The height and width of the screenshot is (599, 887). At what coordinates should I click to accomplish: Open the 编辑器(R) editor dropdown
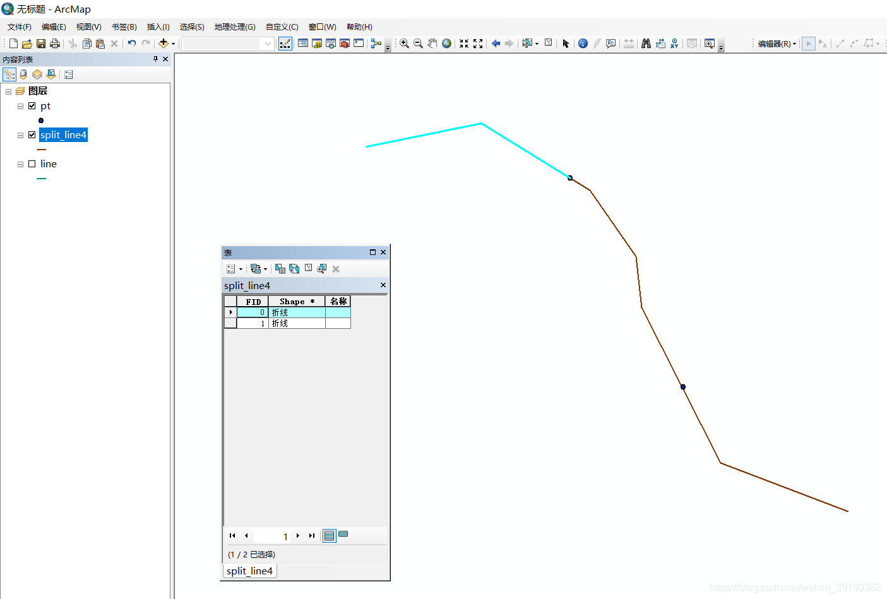point(777,44)
